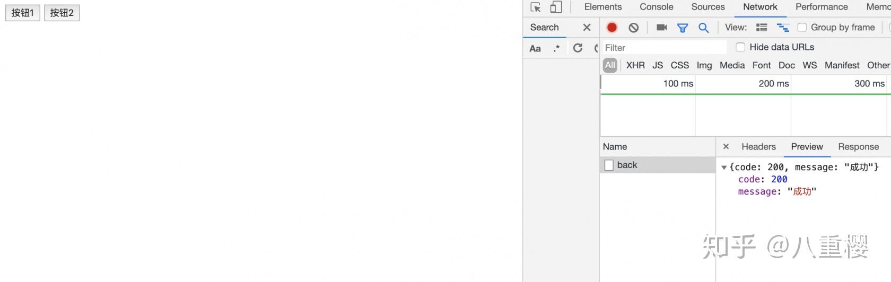Filter requests by Doc
Screen dimensions: 891x282
[x=787, y=65]
